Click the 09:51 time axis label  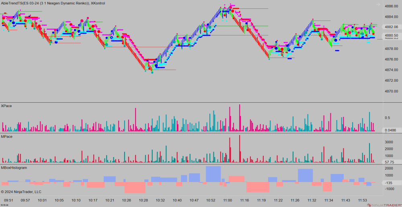[x=8, y=200]
